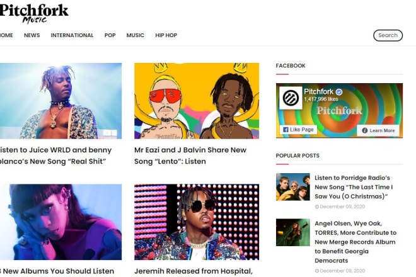Select the Pop menu item
Viewport: 416px width, 277px height.
tap(110, 35)
